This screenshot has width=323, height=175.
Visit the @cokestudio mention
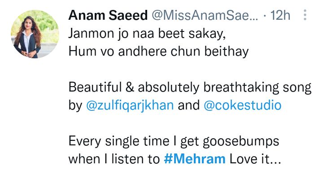tap(242, 105)
